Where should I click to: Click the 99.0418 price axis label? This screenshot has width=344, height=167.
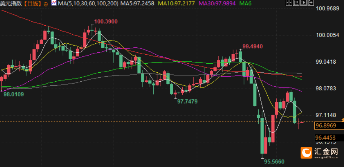tap(326, 62)
